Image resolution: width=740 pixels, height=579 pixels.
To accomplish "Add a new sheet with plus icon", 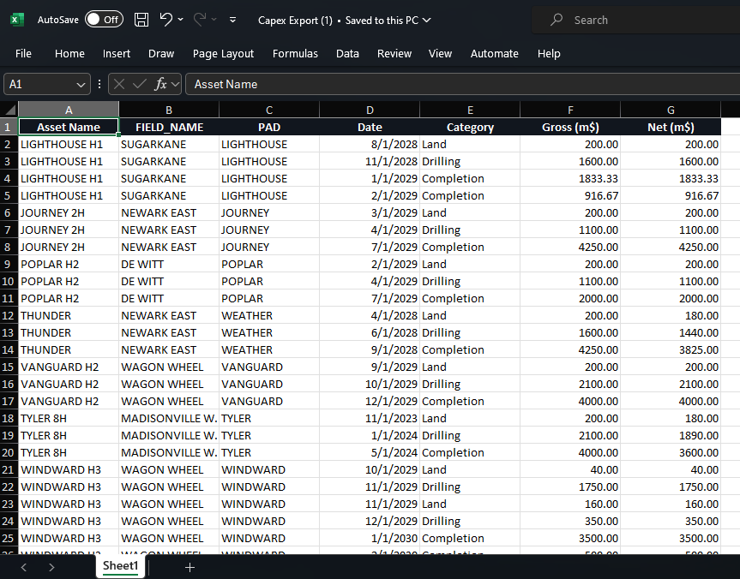I will tap(190, 567).
